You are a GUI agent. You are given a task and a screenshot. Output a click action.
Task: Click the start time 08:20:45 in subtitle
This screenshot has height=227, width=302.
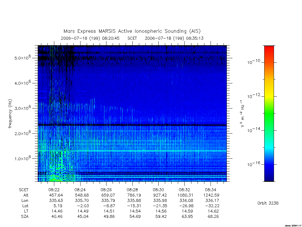coord(111,38)
